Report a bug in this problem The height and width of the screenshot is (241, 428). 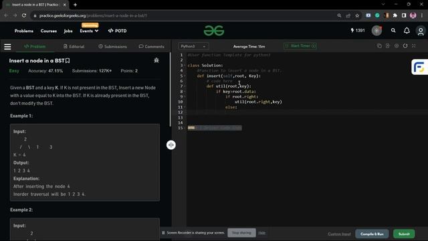156,60
